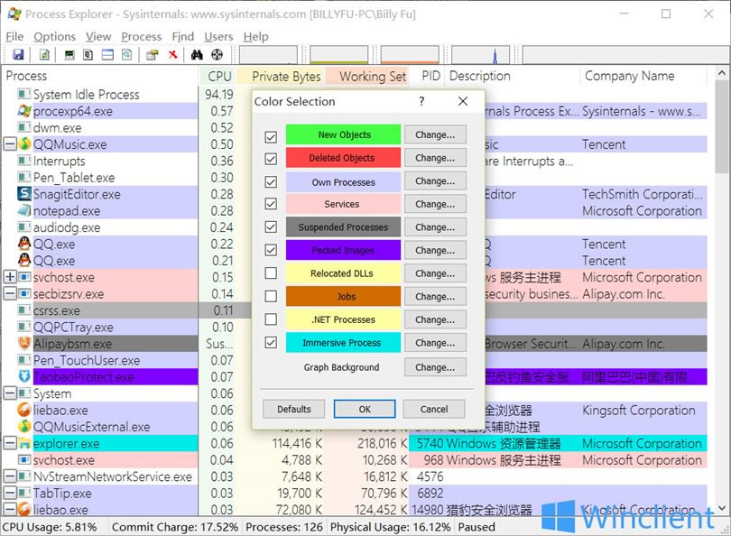This screenshot has height=536, width=731.
Task: Click the QQMusicExternal.exe icon
Action: coord(24,427)
